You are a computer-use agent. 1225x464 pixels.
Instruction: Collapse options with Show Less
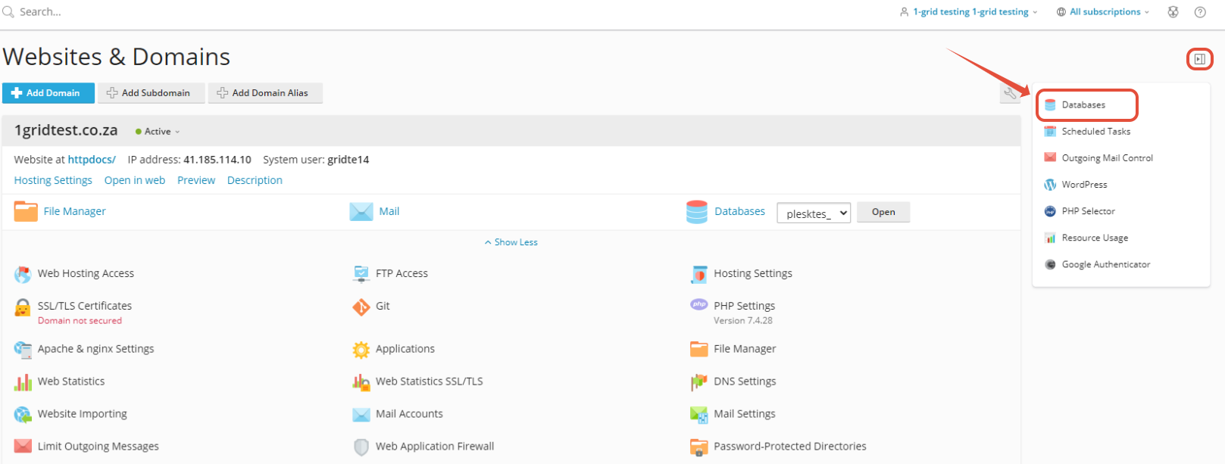511,242
